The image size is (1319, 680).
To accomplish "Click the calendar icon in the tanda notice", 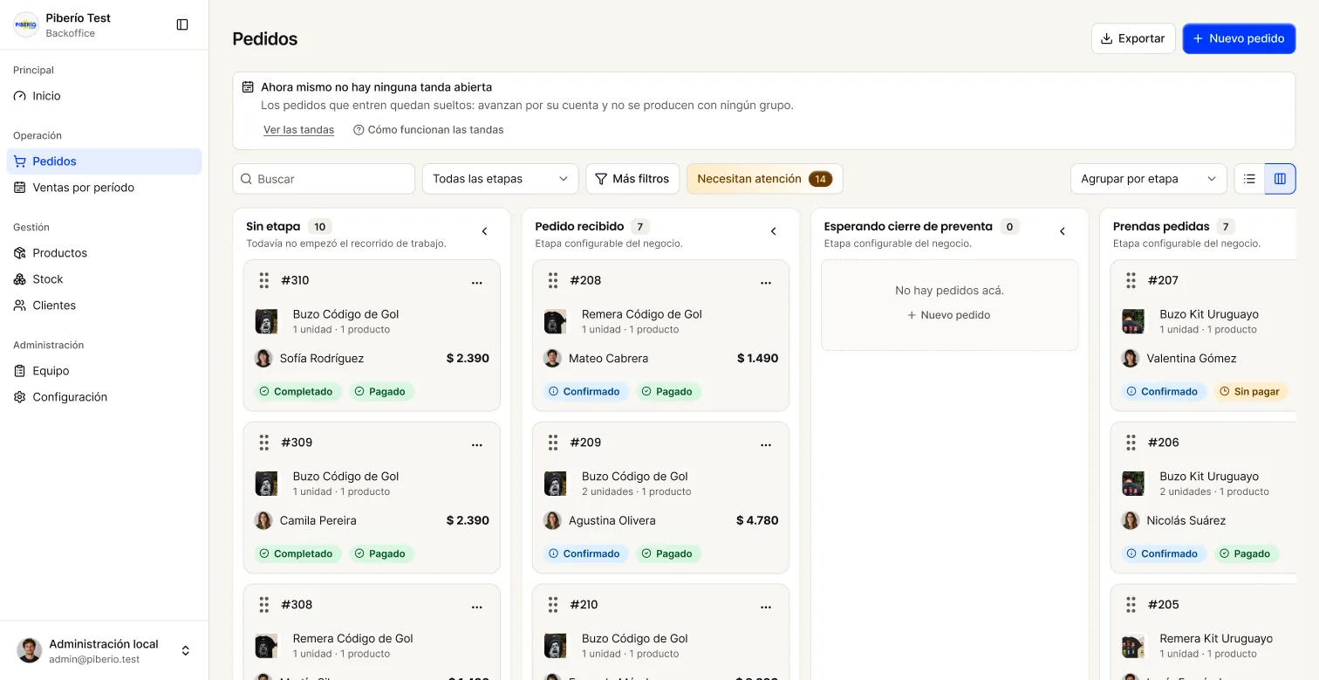I will 248,87.
